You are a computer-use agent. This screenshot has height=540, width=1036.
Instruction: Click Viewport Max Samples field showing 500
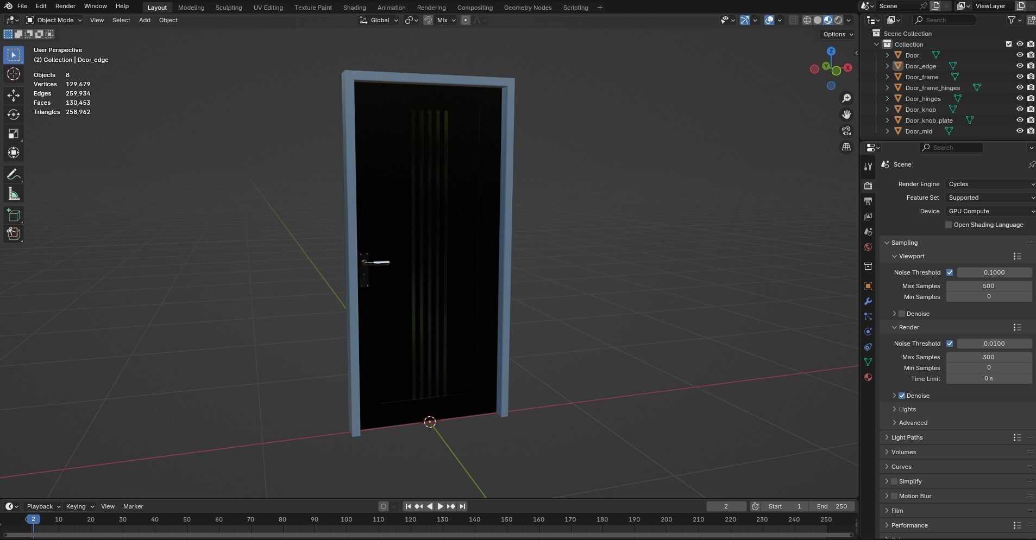(x=989, y=286)
